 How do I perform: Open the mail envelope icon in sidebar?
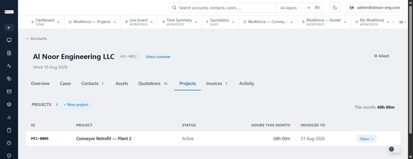[9, 92]
